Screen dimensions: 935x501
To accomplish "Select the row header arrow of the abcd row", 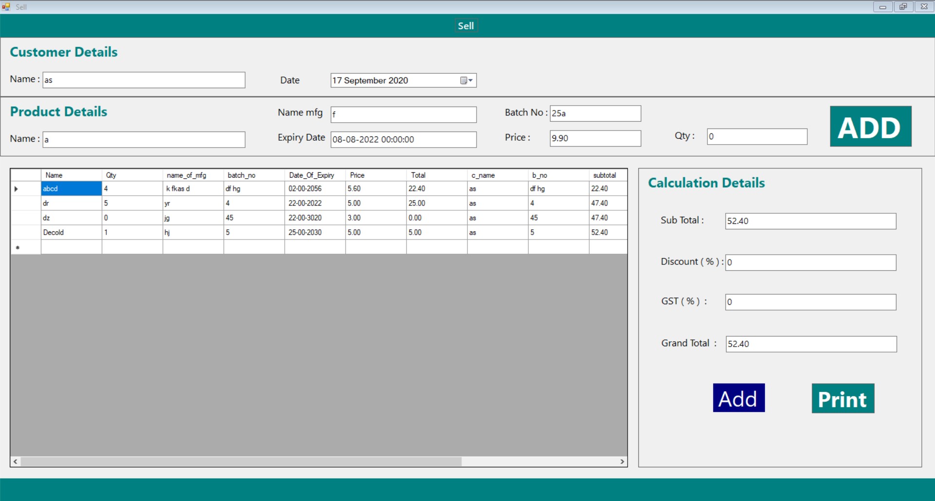I will point(26,188).
